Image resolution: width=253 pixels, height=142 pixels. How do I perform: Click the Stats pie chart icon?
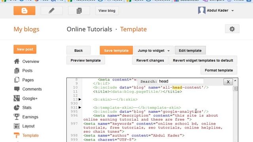[x=17, y=108]
